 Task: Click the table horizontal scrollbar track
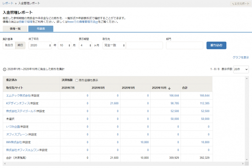[x=124, y=163]
